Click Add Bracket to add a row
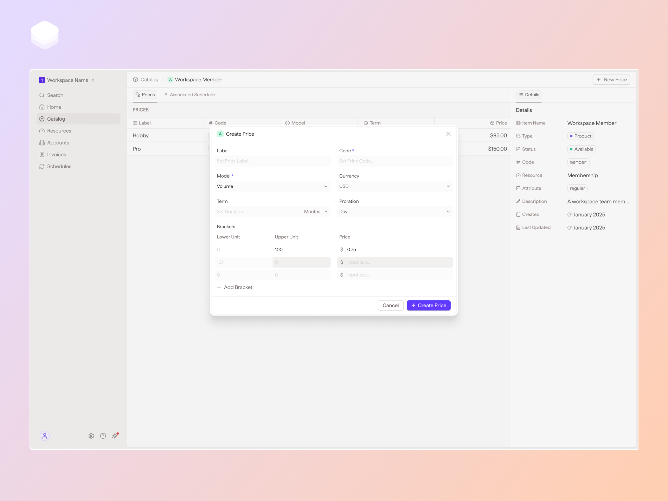Image resolution: width=668 pixels, height=501 pixels. pos(235,287)
